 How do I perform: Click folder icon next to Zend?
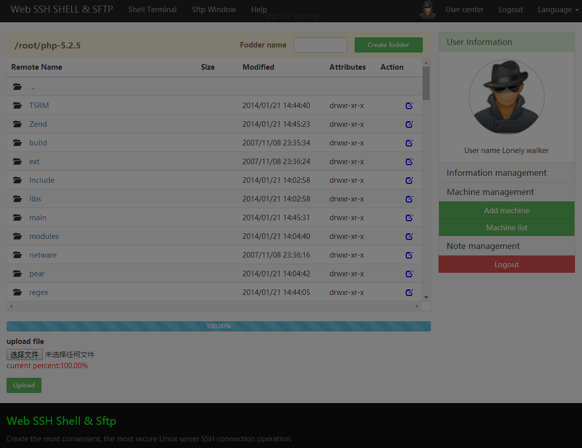point(18,124)
